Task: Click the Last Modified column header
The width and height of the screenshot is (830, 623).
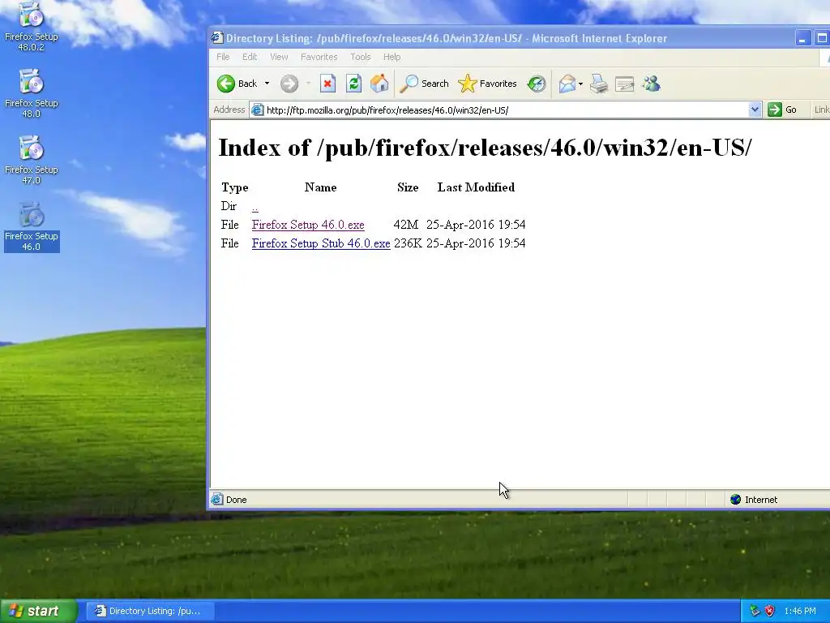Action: click(476, 187)
